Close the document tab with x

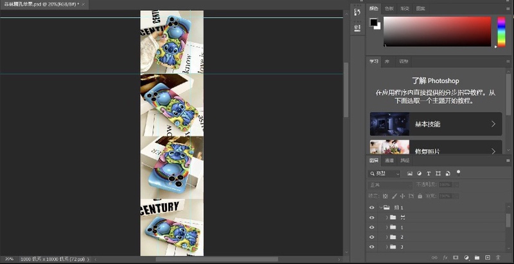[x=84, y=4]
